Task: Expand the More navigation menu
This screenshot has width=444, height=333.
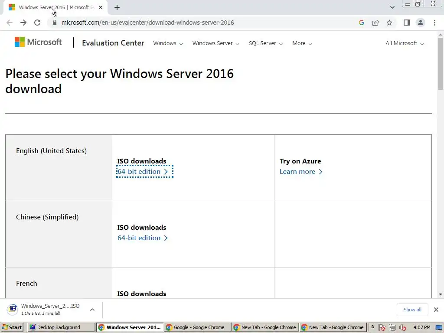Action: tap(302, 43)
